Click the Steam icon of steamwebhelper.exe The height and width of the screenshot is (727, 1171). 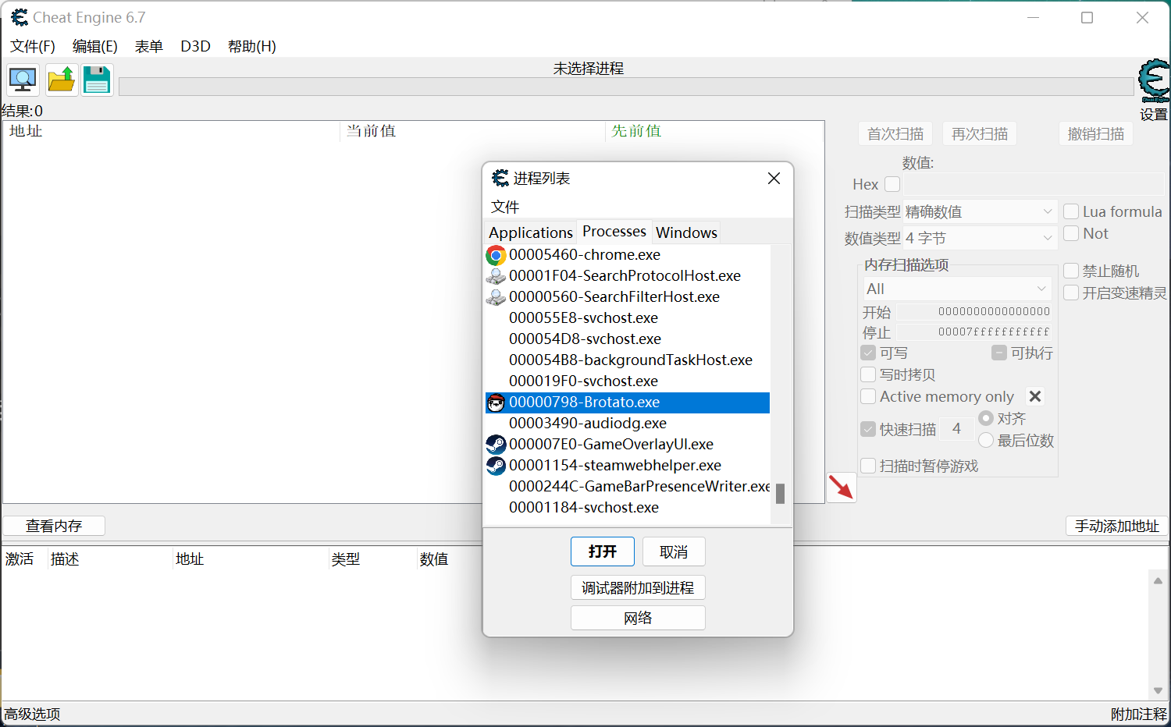pyautogui.click(x=496, y=466)
